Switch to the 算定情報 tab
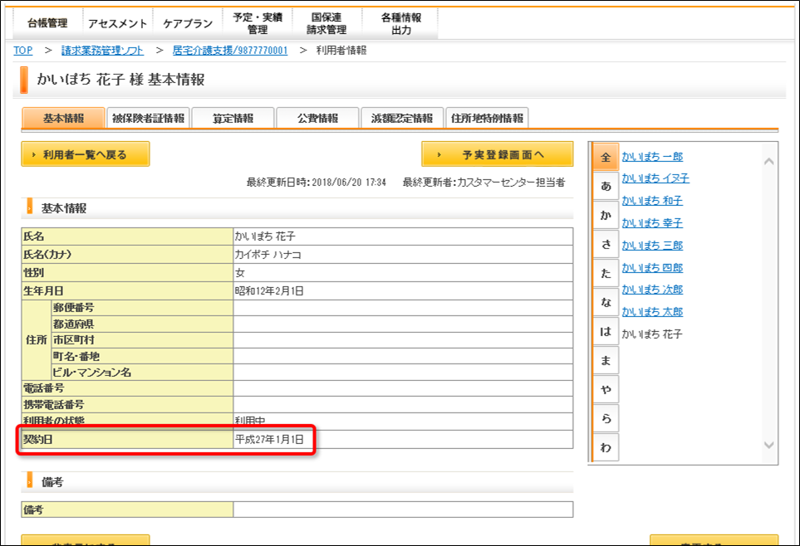 pos(233,119)
